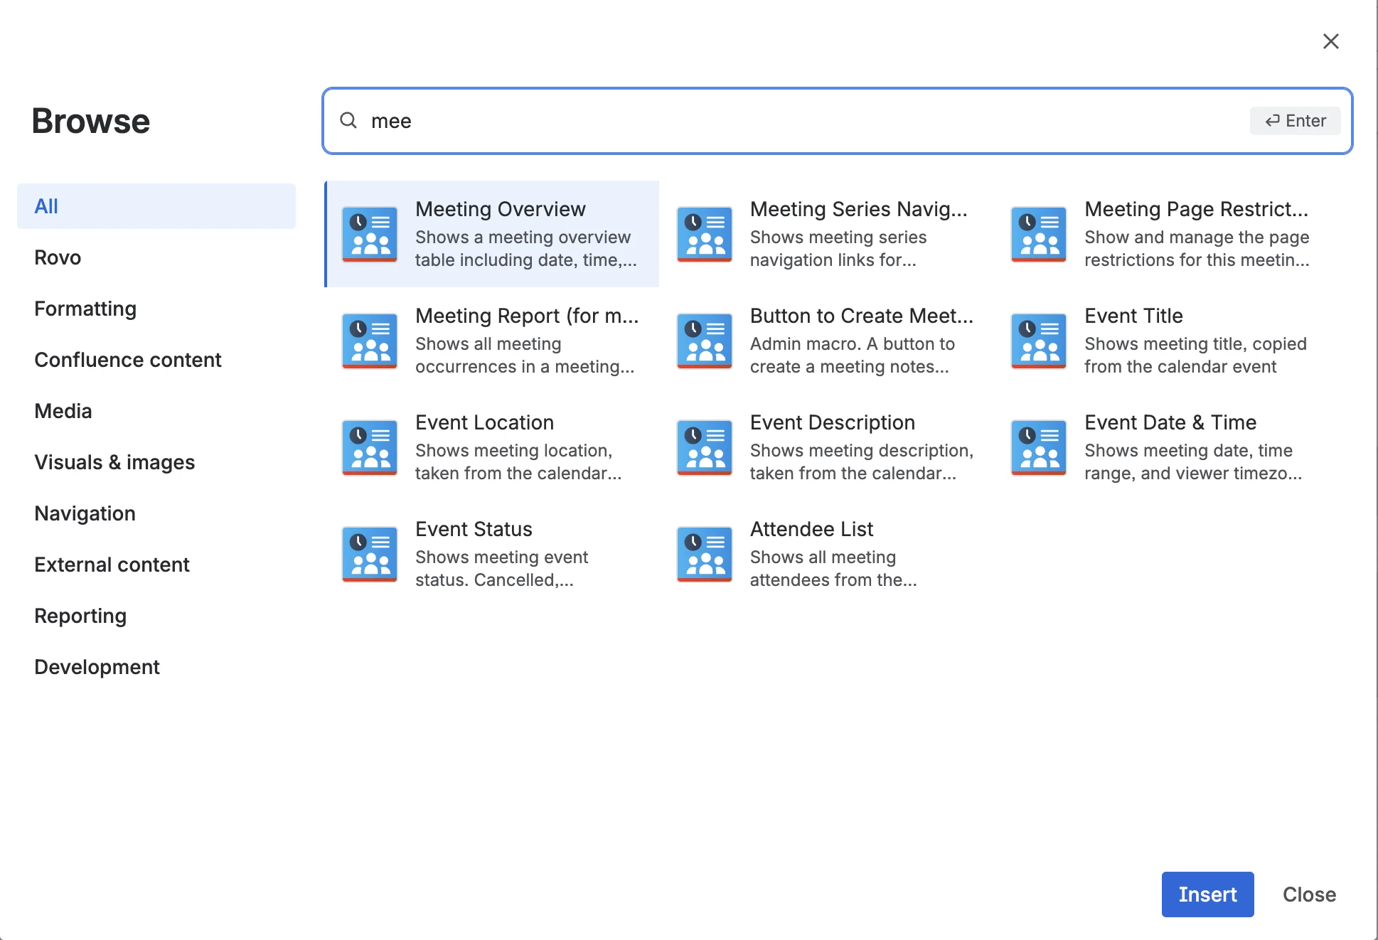This screenshot has height=940, width=1378.
Task: Select the Event Description heading
Action: tap(832, 422)
